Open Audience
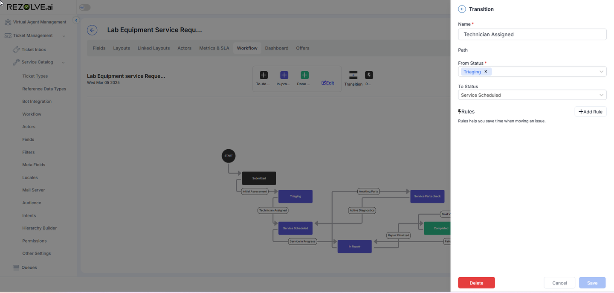 pos(32,203)
